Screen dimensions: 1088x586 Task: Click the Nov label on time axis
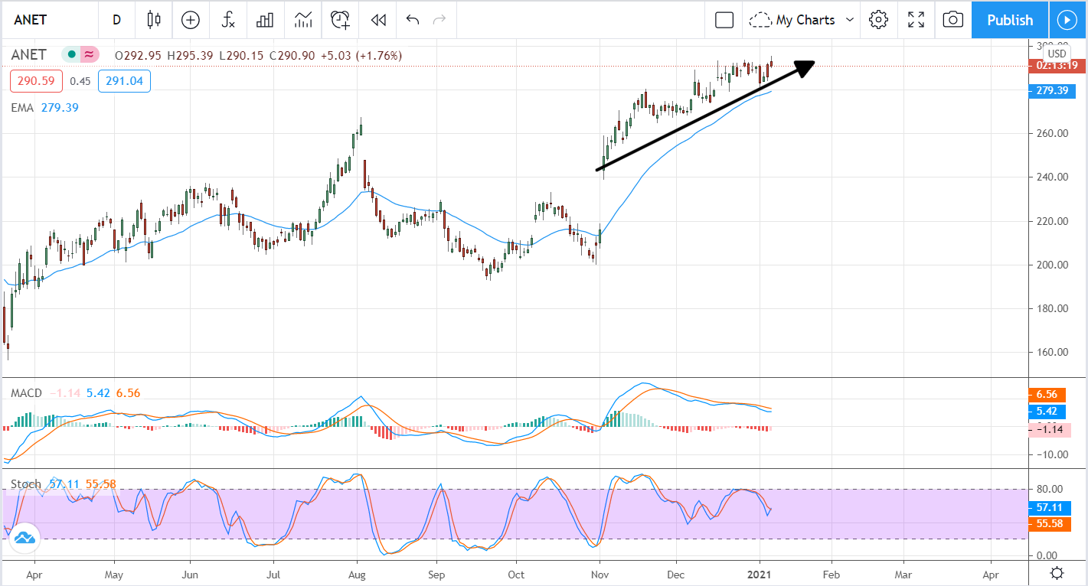click(600, 574)
